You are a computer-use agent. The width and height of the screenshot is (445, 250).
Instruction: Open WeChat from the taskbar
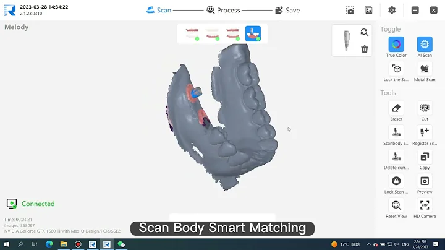[x=121, y=244]
